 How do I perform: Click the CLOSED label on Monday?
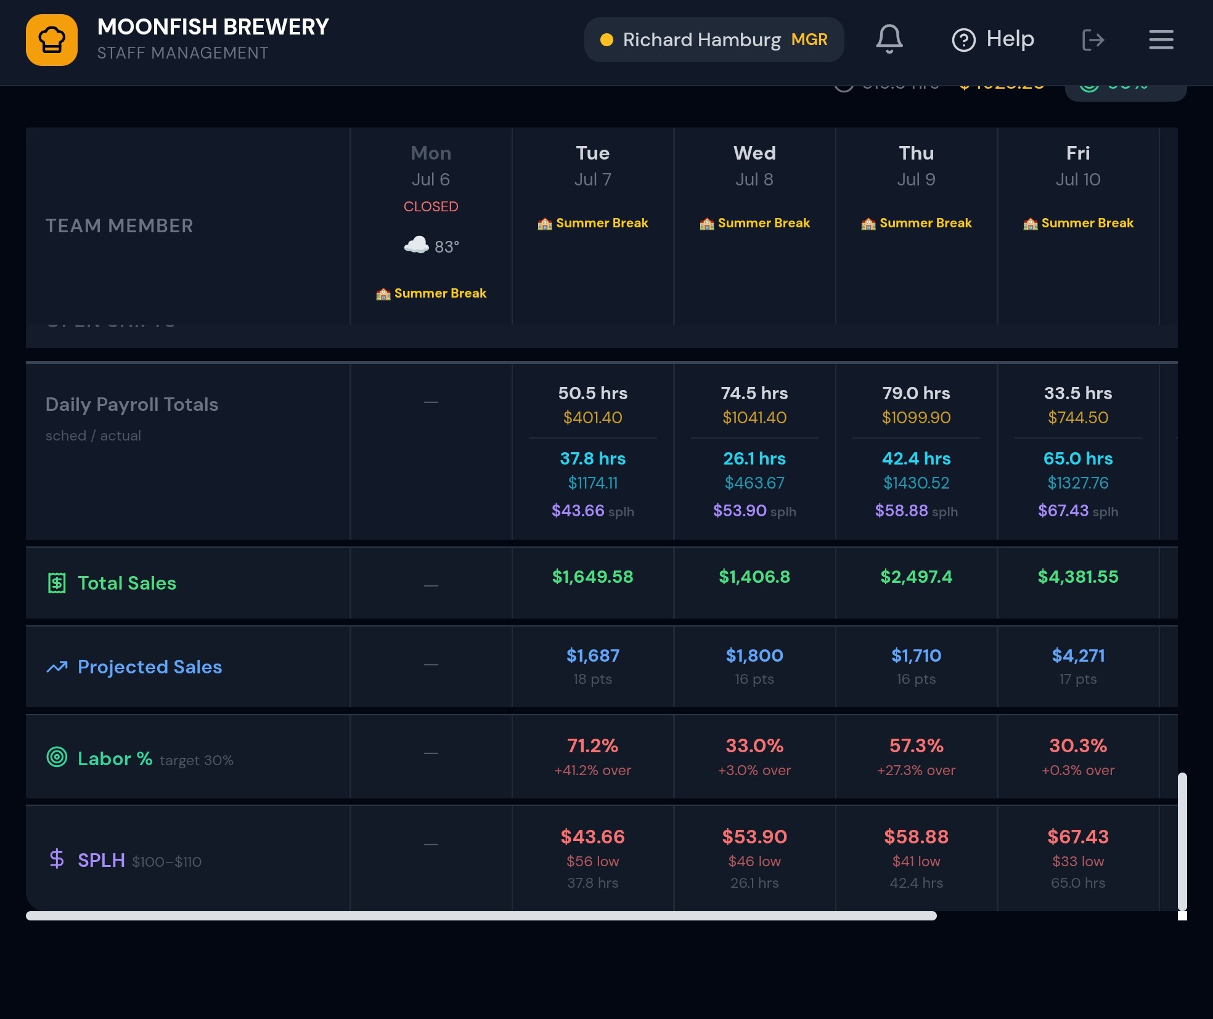[431, 206]
